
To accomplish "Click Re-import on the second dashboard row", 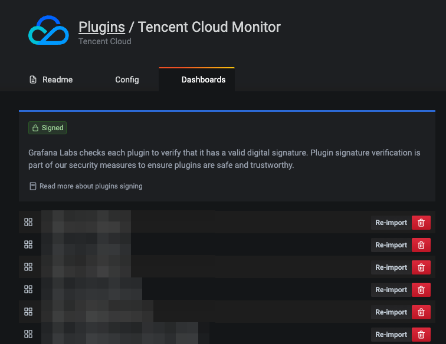I will point(391,245).
